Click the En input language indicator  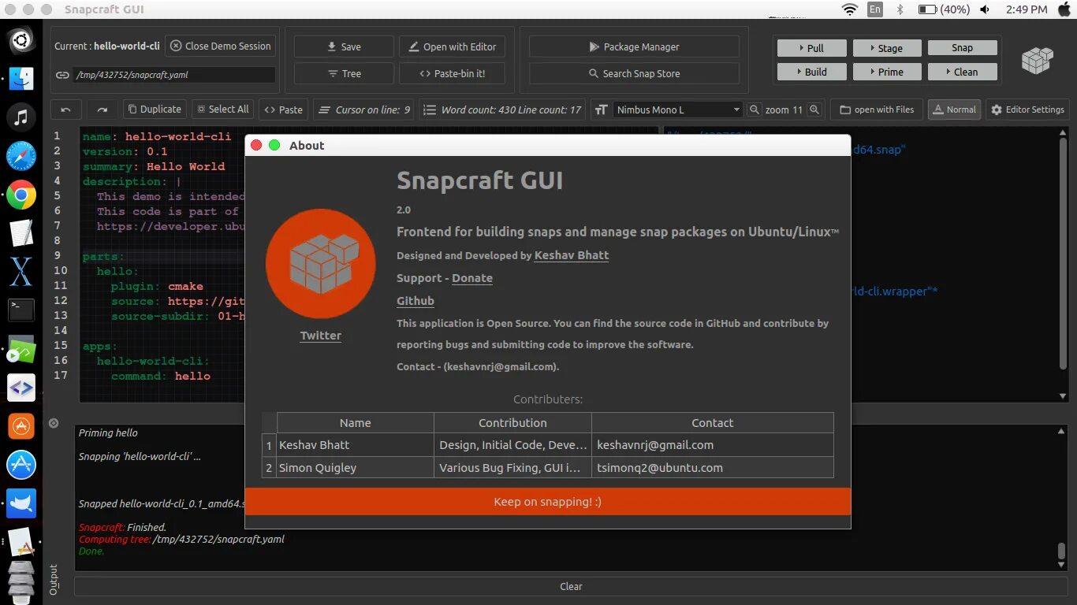[x=875, y=9]
